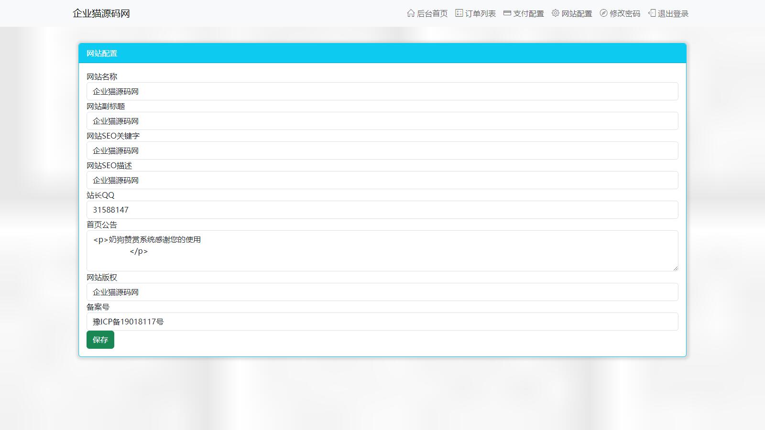Image resolution: width=765 pixels, height=430 pixels.
Task: Click the home icon beside 后台首页
Action: 411,13
